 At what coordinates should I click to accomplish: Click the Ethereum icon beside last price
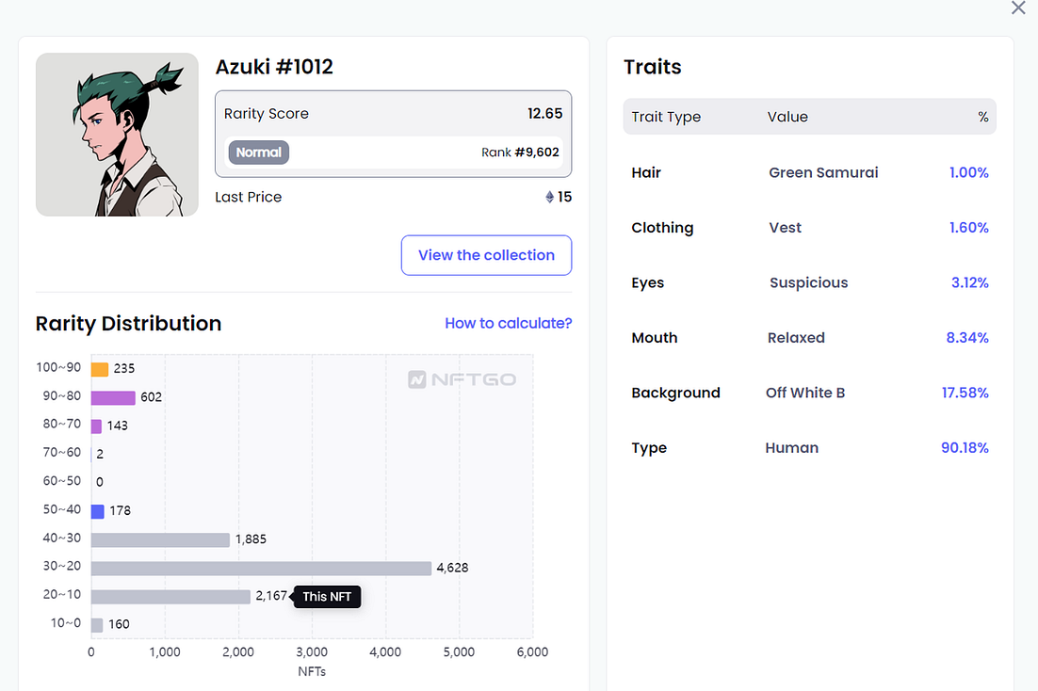(549, 197)
